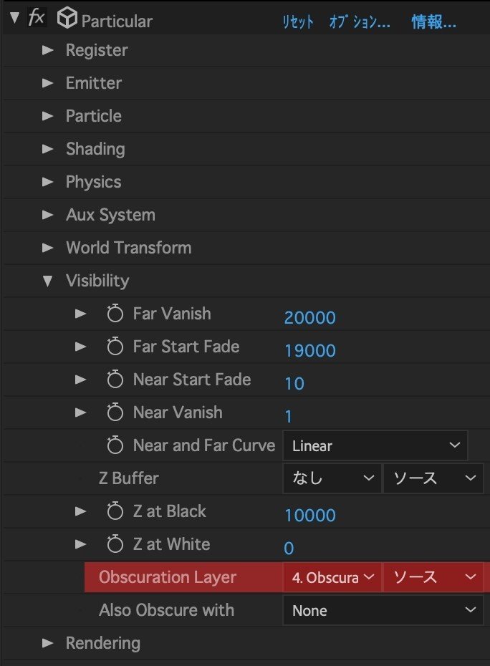Expand the Physics section
This screenshot has height=666, width=490.
pyautogui.click(x=47, y=182)
